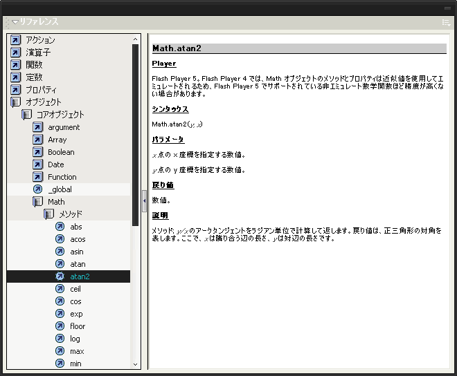The width and height of the screenshot is (457, 376).
Task: Select the Math tree label
Action: pyautogui.click(x=56, y=202)
